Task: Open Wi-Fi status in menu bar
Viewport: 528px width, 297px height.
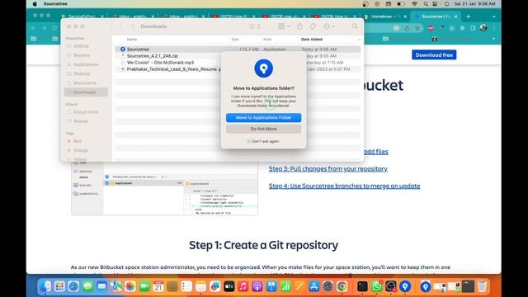Action: pyautogui.click(x=414, y=3)
